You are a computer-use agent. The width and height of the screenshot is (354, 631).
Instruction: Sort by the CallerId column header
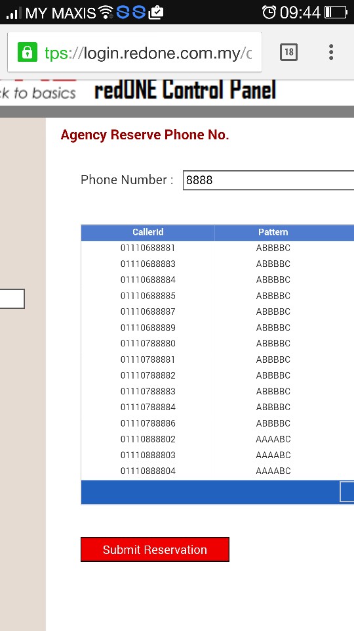[147, 232]
